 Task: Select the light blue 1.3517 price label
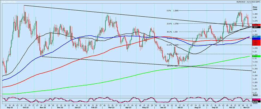[x=255, y=37]
